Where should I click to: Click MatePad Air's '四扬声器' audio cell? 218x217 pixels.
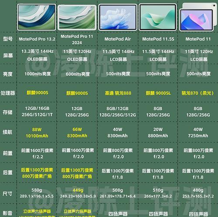click(x=118, y=214)
